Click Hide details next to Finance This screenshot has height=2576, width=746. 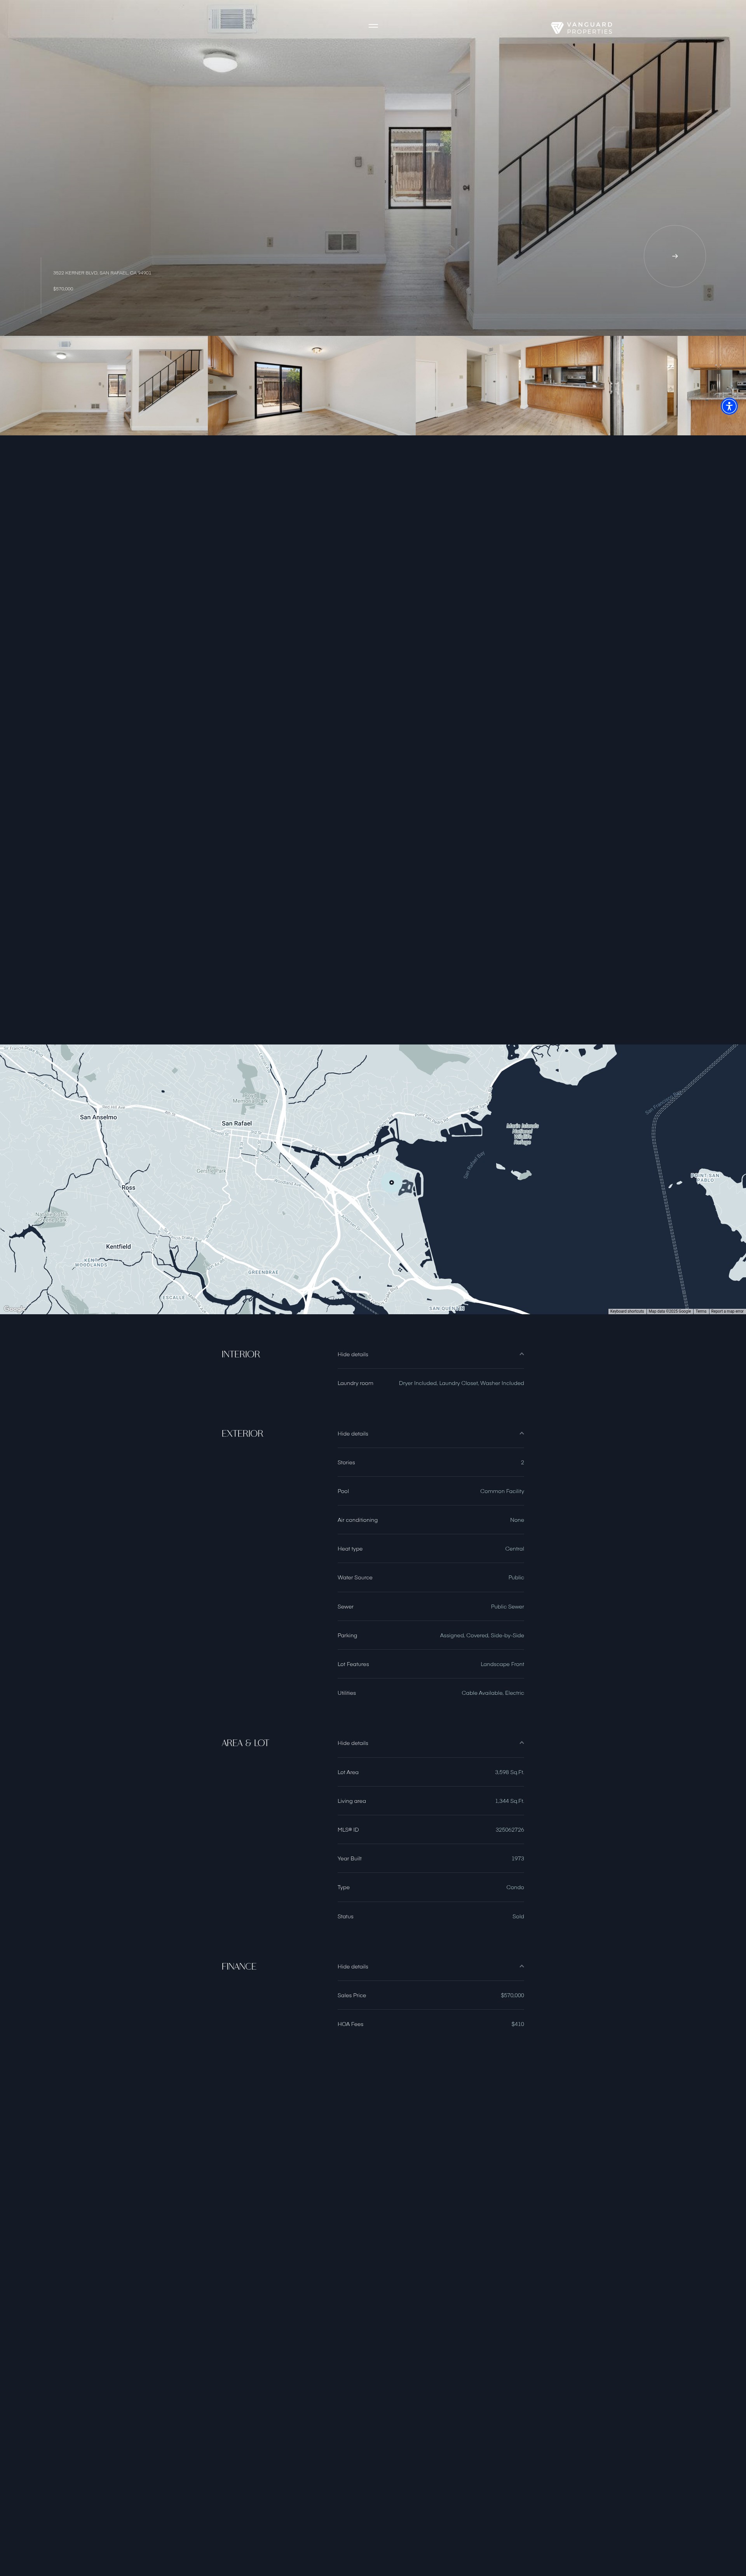click(x=353, y=1966)
